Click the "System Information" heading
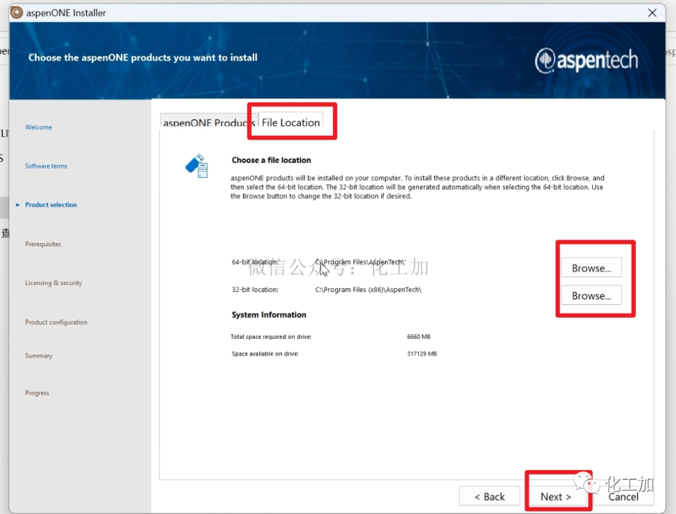Screen dimensions: 676x514 tap(269, 315)
